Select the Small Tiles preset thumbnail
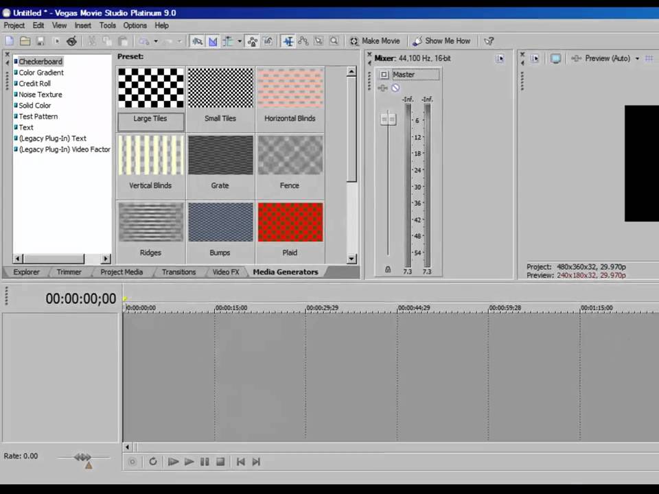 point(220,88)
